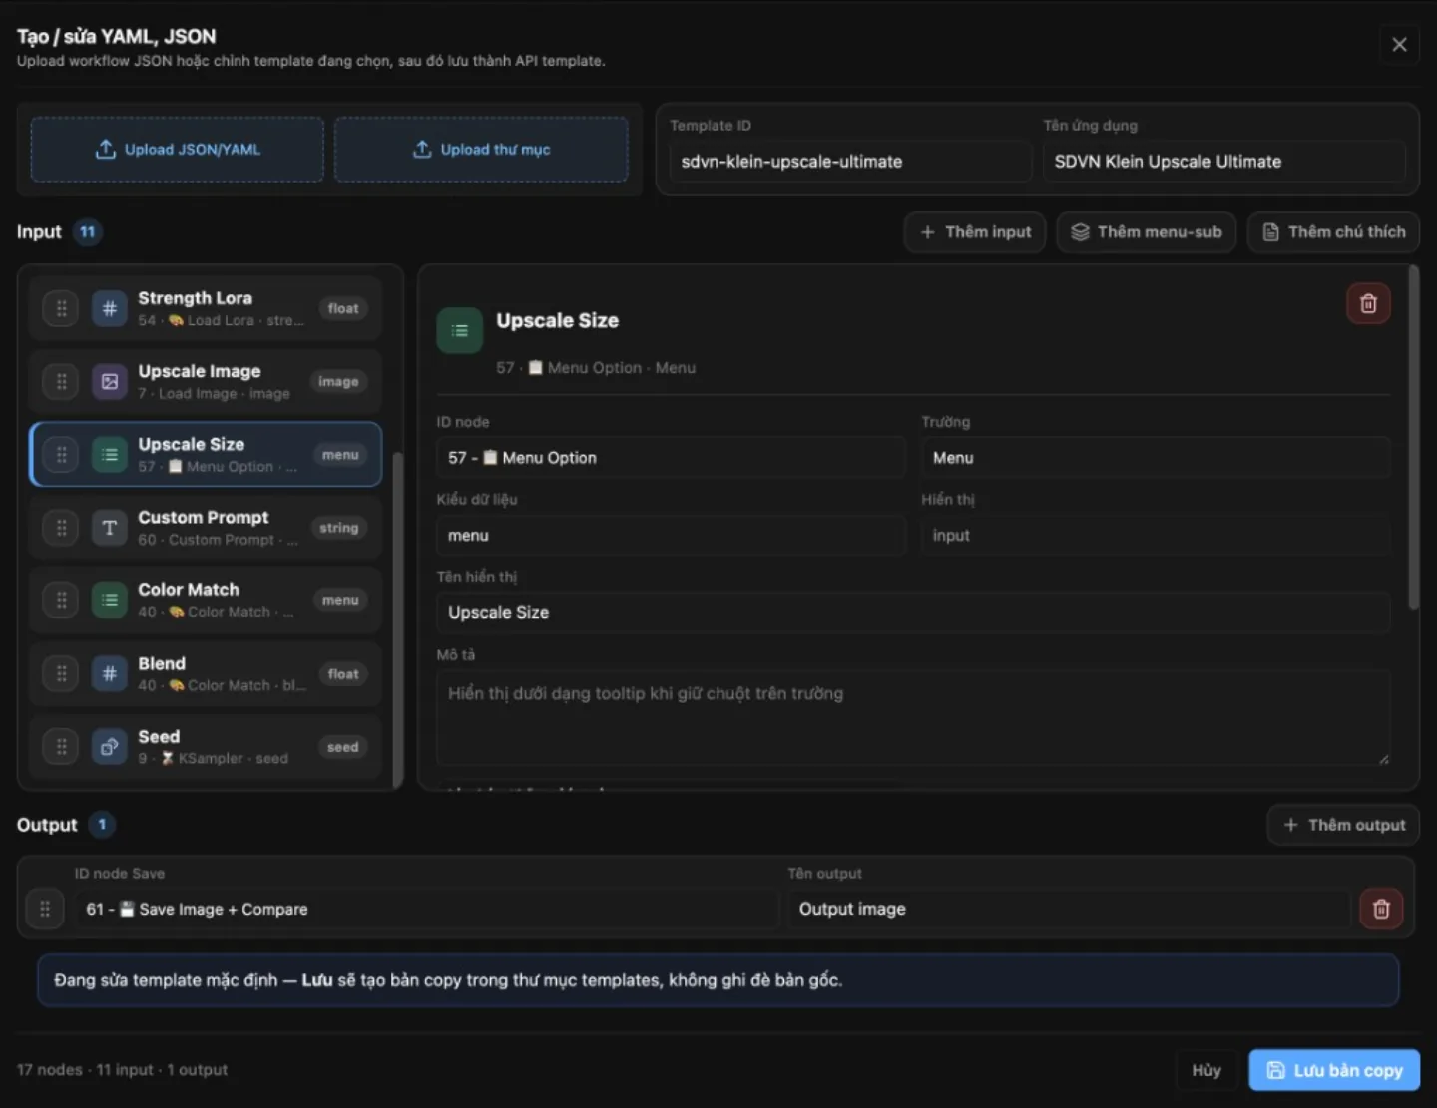Click drag handle of Blend row

(61, 673)
